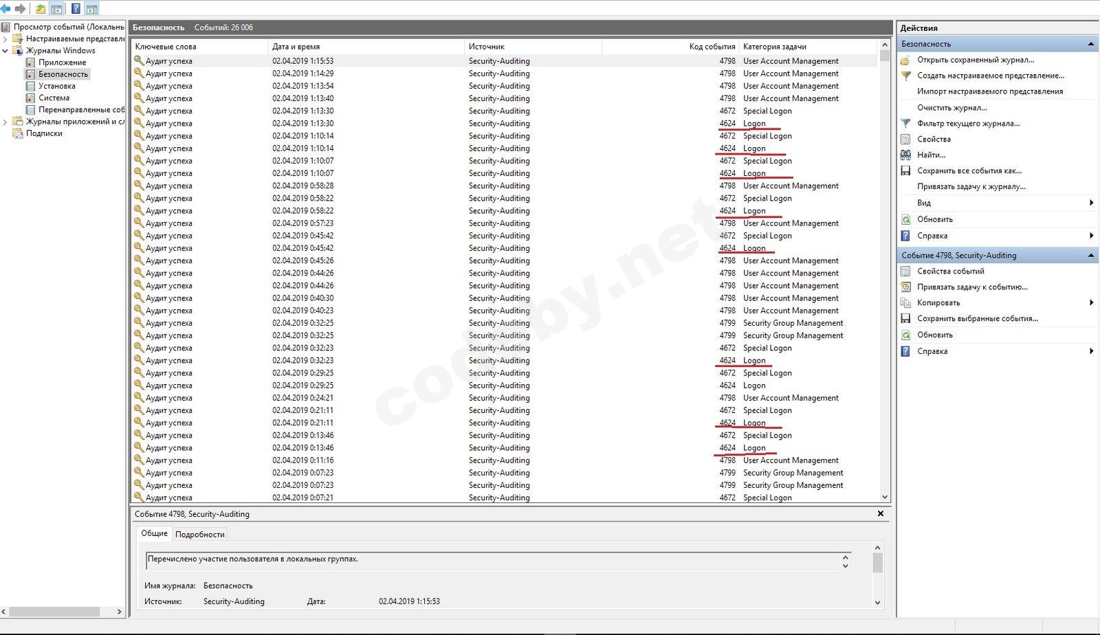Click the up-one-level folder toolbar icon
Image resolution: width=1100 pixels, height=635 pixels.
41,9
